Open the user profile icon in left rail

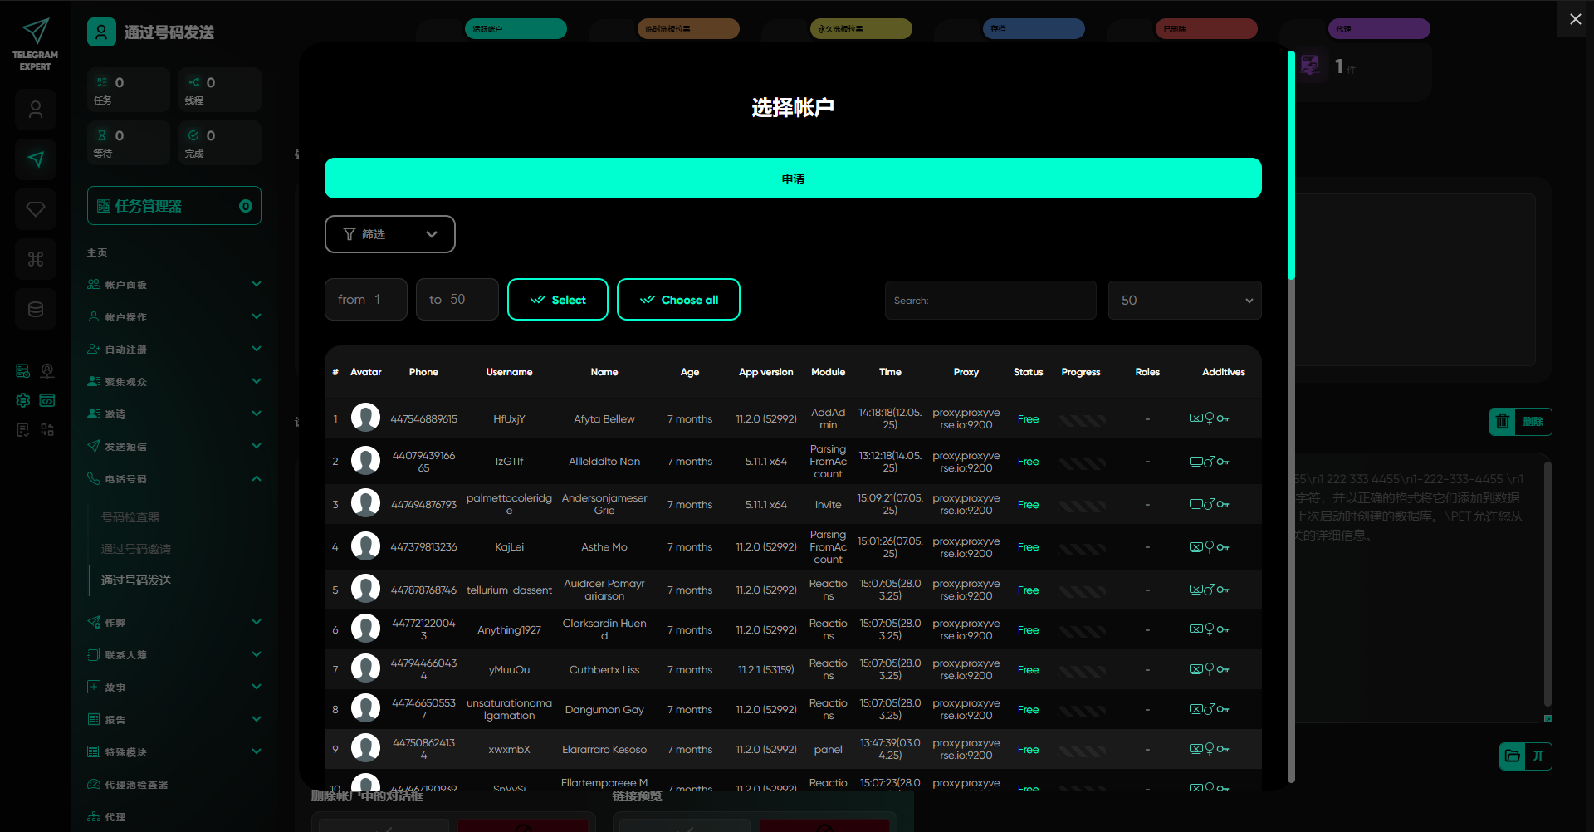point(36,110)
